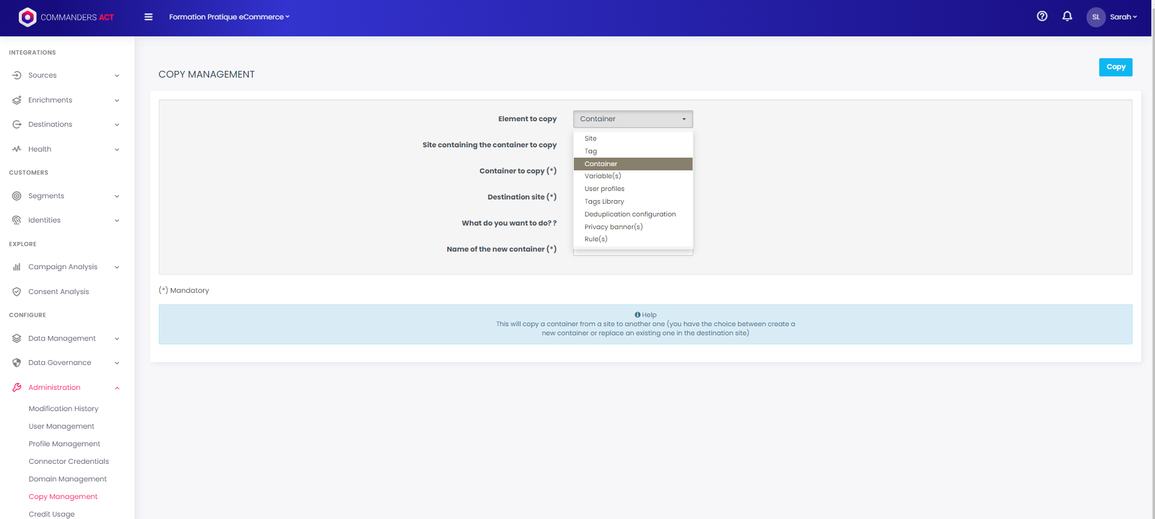The height and width of the screenshot is (519, 1155).
Task: Collapse the Administration section
Action: click(117, 388)
